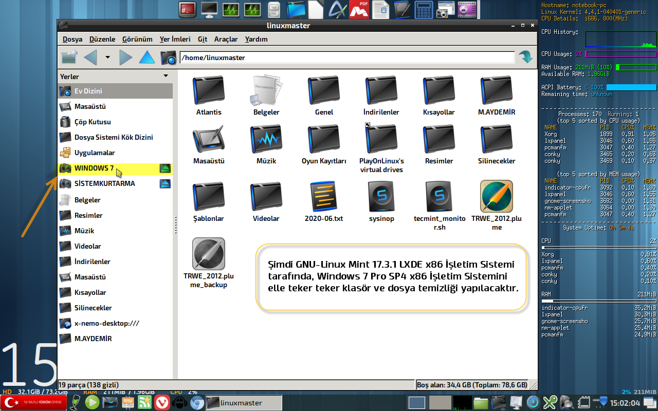
Task: Launch Chromium browser from the taskbar
Action: [197, 403]
